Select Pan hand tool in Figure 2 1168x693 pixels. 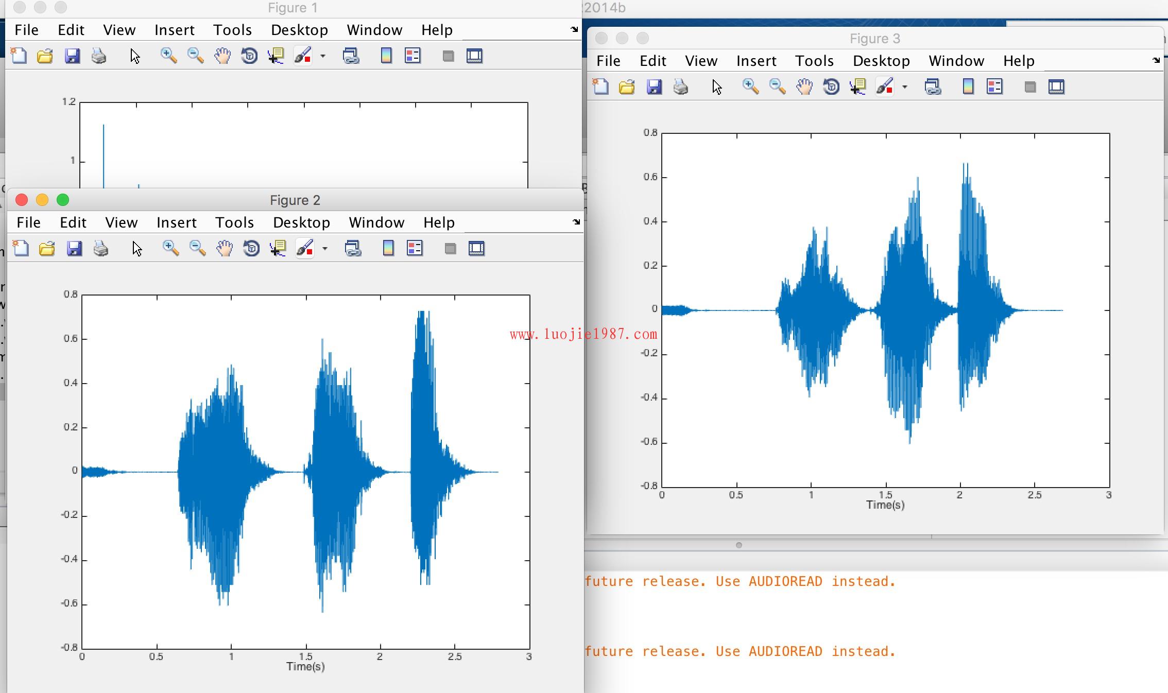pos(224,249)
